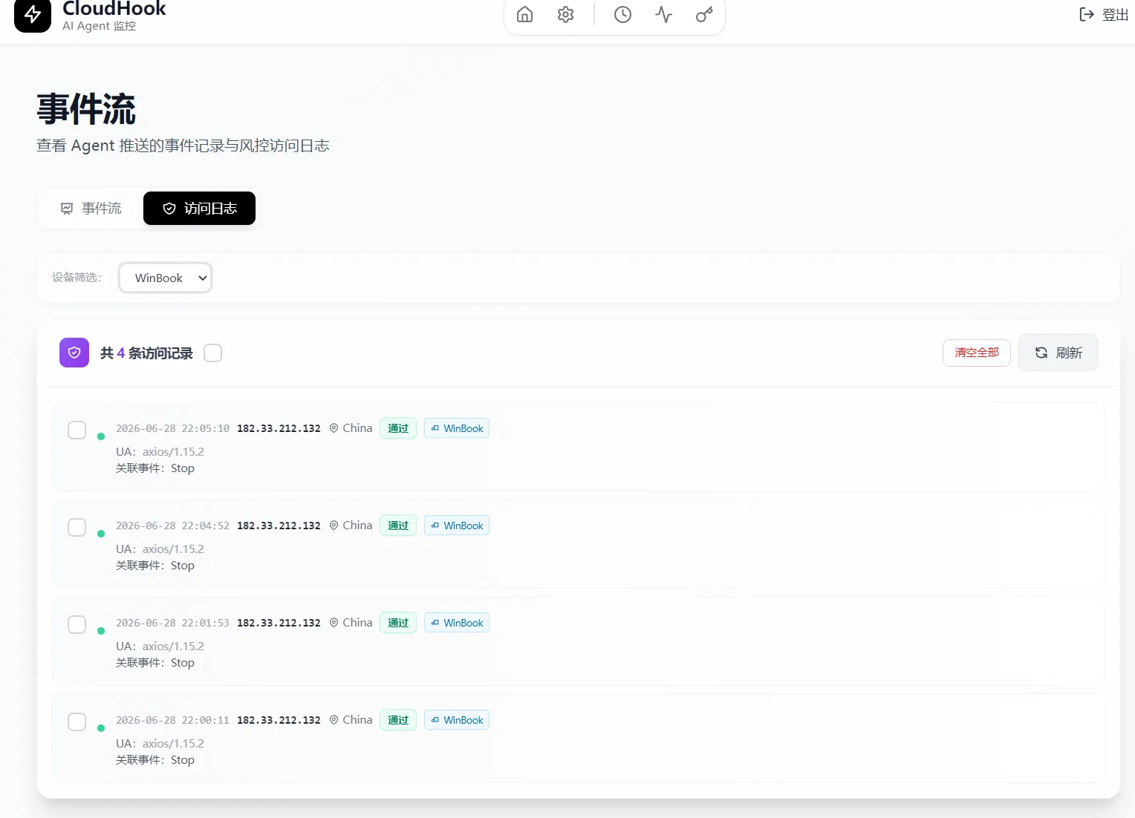
Task: Click the location pin icon on 22:04:52 record
Action: pos(334,526)
